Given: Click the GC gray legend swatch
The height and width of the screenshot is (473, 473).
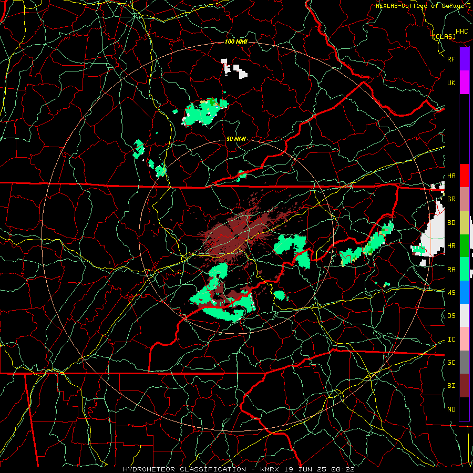Looking at the screenshot, I should pos(464,362).
